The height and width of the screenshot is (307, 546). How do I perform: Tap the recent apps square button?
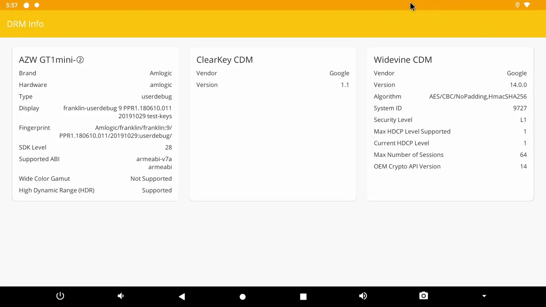[x=303, y=296]
